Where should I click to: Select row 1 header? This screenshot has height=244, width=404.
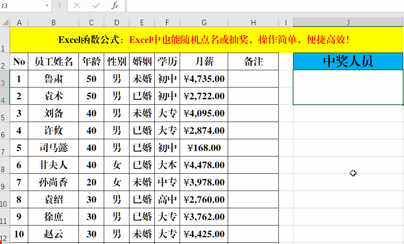5,40
